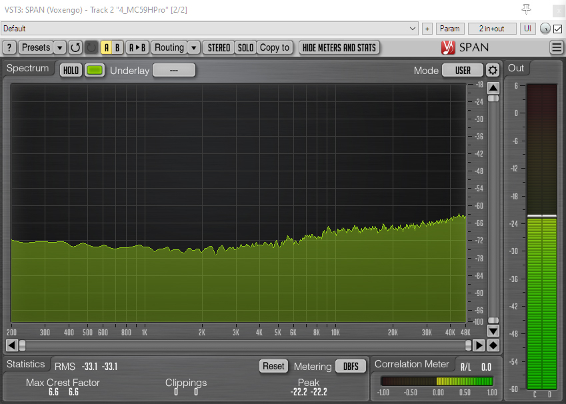This screenshot has width=566, height=404.
Task: Switch to the A state slot
Action: click(107, 47)
